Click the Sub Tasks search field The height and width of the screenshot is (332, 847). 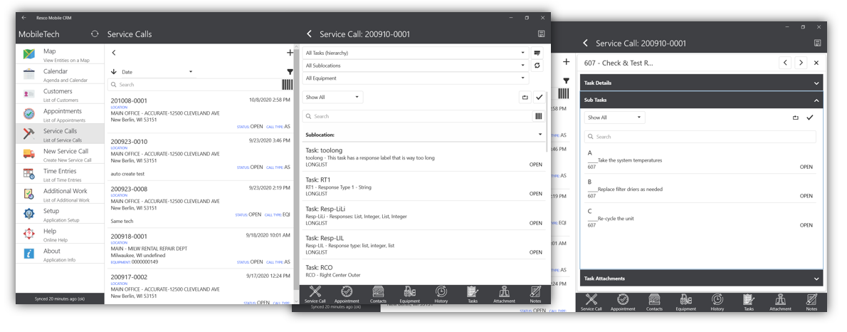tap(701, 137)
